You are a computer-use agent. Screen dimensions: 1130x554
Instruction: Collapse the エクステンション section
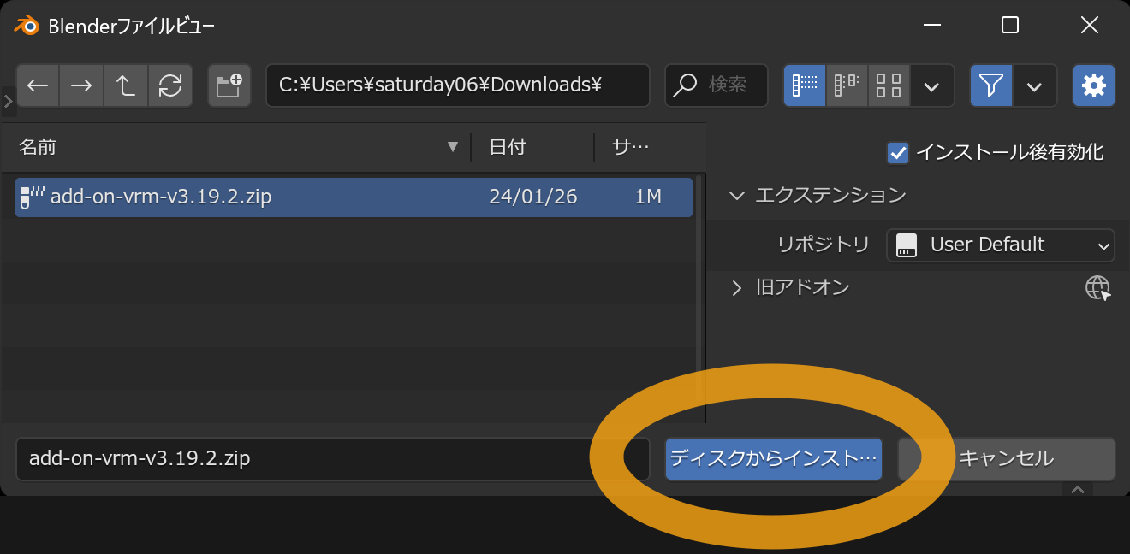tap(737, 196)
